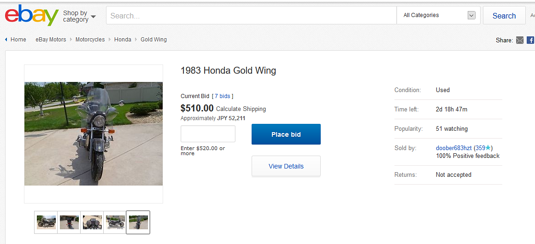Go to eBay Motors breadcrumb
This screenshot has width=535, height=244.
tap(51, 40)
